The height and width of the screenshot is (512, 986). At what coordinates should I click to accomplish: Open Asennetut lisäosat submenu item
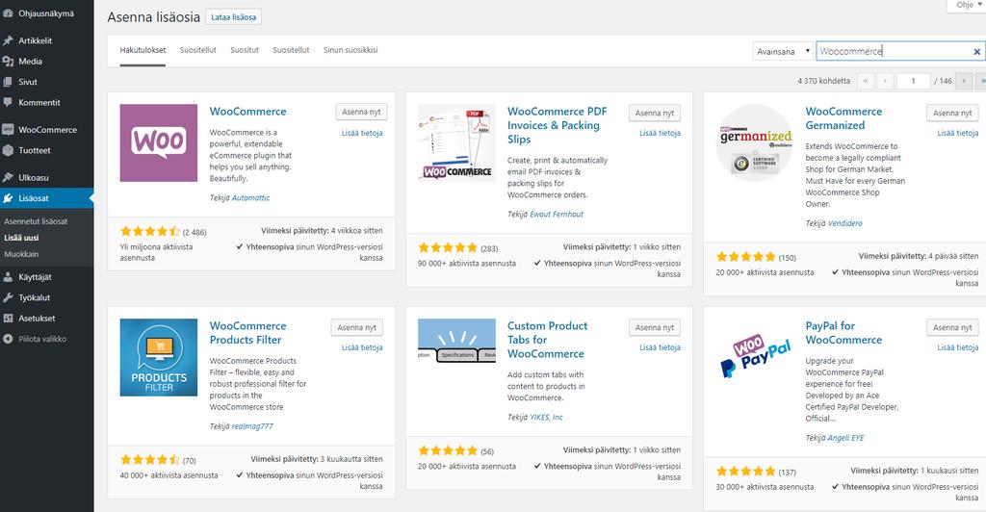[36, 221]
